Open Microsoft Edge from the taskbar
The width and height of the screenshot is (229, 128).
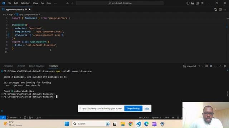(146, 124)
